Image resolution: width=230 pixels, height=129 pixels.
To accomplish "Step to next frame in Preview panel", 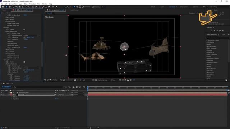I will click(220, 31).
